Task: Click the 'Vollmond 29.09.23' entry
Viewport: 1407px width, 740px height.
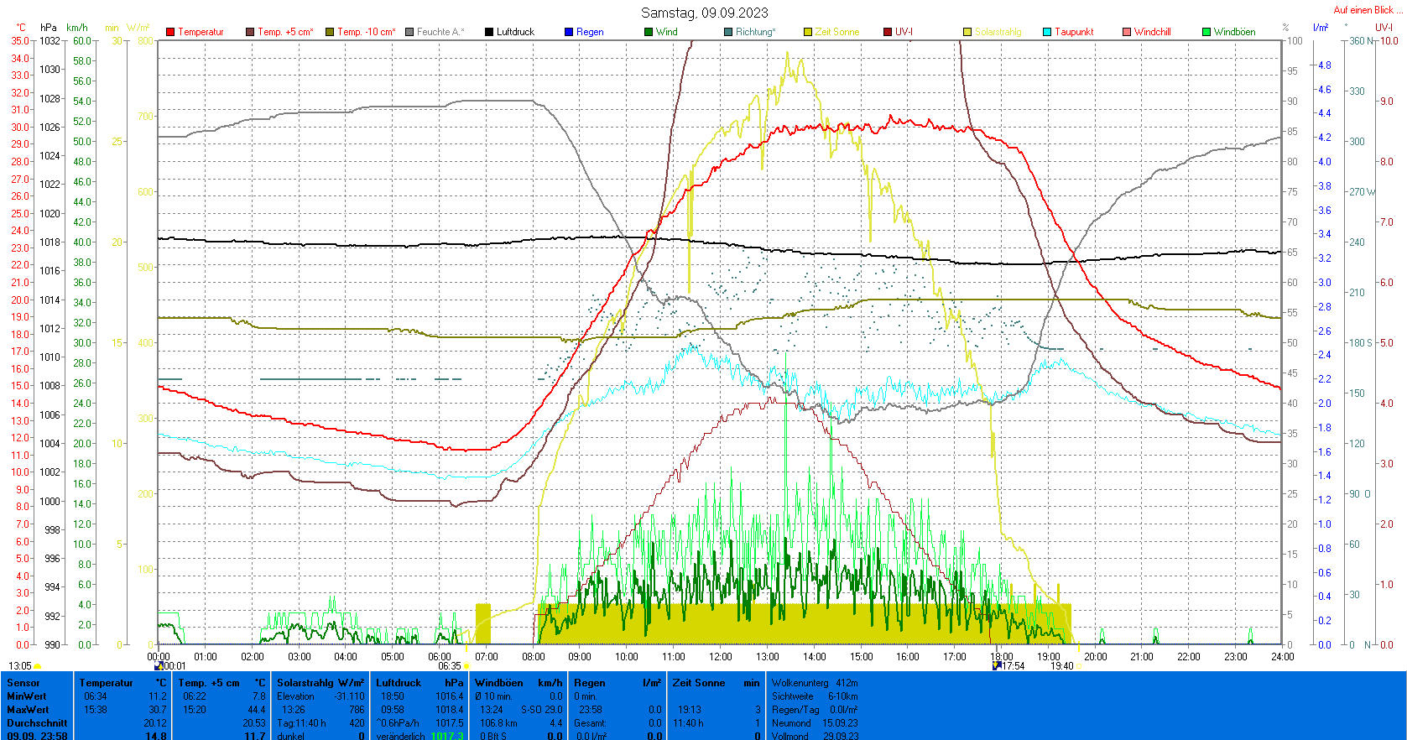Action: point(815,736)
